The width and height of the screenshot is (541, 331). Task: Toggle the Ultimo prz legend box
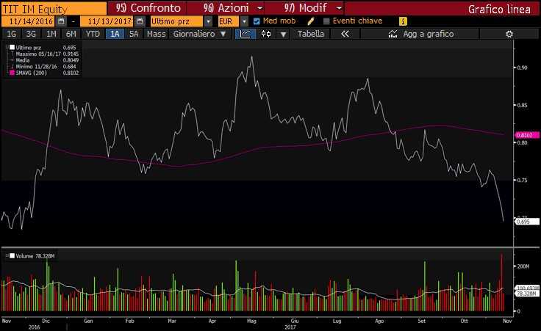pyautogui.click(x=12, y=48)
